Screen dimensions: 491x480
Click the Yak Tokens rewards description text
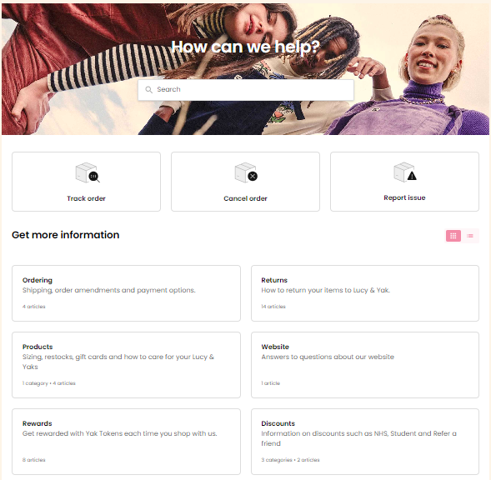119,433
